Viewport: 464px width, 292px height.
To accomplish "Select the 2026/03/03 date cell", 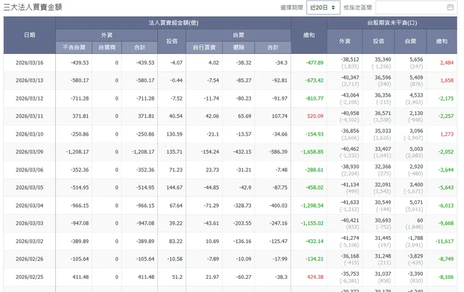I will click(29, 223).
